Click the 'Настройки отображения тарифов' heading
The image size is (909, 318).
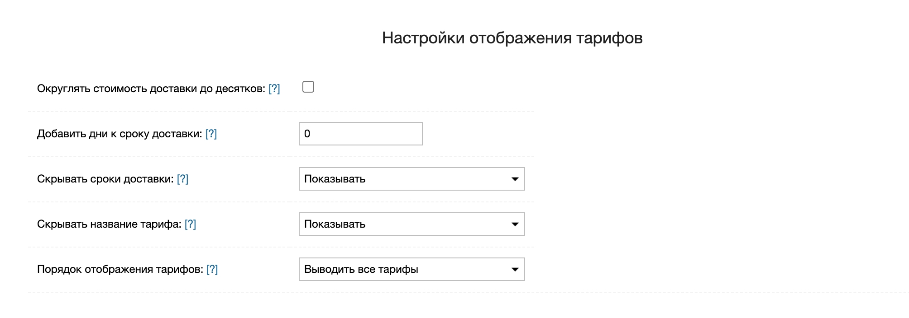(512, 38)
